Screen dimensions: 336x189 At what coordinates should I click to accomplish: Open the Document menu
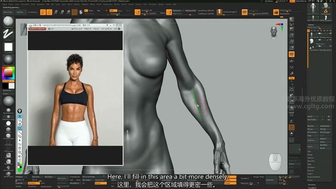(x=25, y=4)
